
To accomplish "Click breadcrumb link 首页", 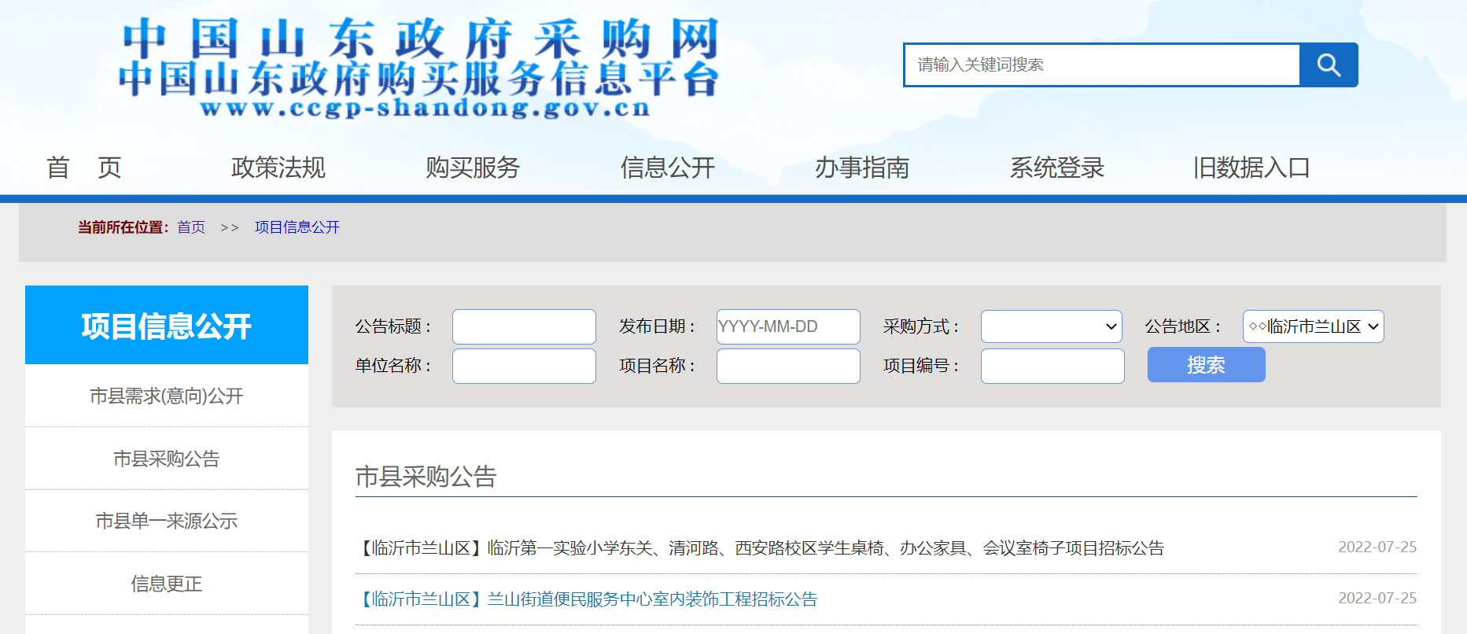I will pos(191,227).
